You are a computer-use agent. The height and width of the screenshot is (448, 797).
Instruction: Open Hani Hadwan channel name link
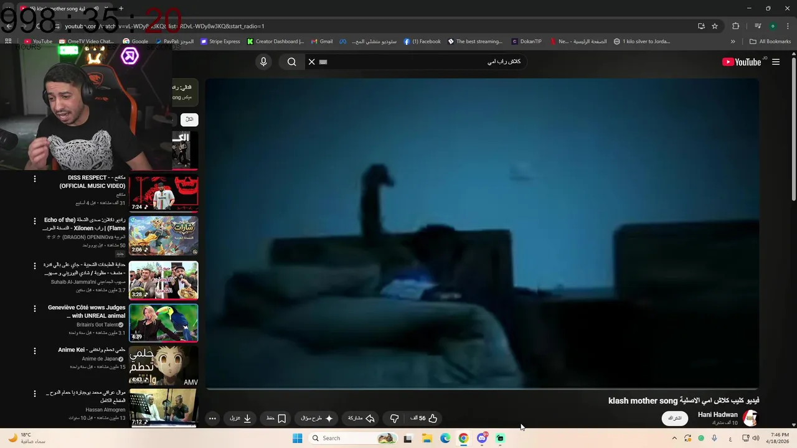[x=717, y=414]
